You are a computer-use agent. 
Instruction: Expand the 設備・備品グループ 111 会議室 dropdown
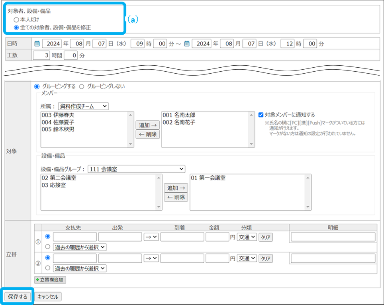136,169
